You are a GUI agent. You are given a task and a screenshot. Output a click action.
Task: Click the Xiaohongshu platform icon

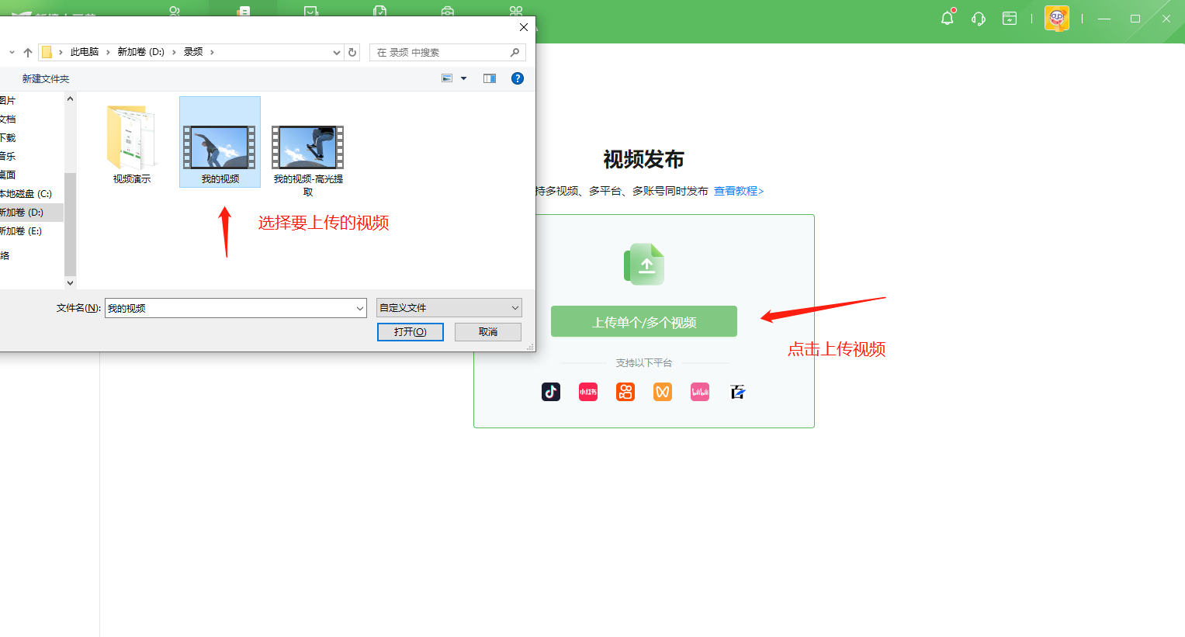click(588, 392)
